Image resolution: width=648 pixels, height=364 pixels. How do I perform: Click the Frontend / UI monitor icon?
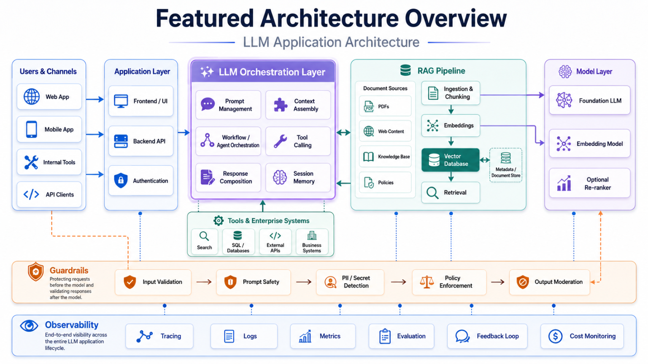(121, 101)
